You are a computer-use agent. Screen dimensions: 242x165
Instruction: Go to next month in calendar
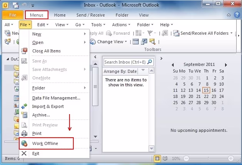point(226,65)
